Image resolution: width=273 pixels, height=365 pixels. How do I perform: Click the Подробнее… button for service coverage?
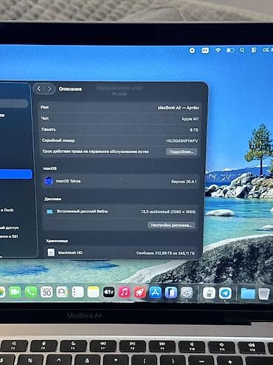[x=182, y=151]
